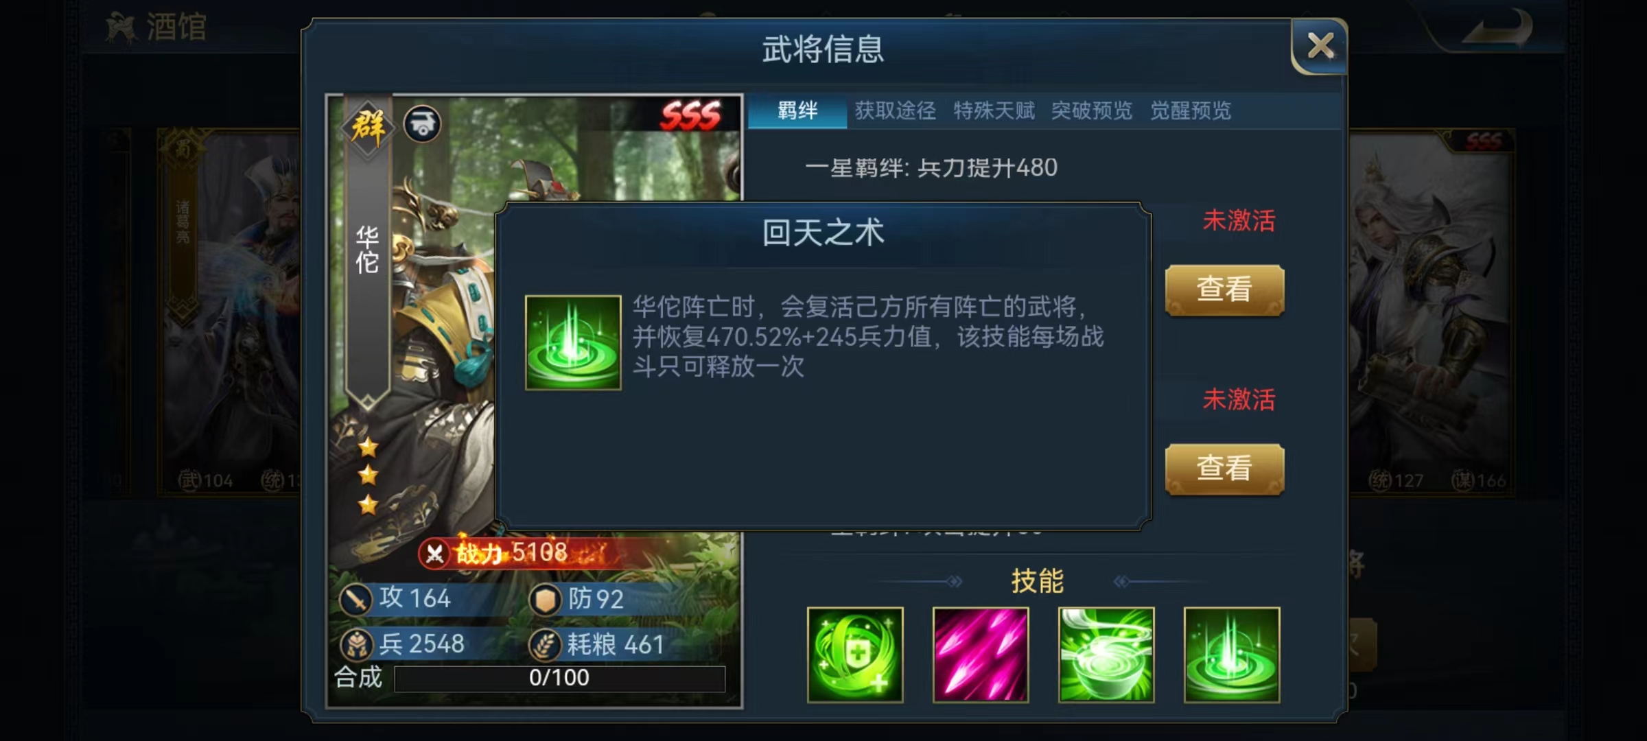Click the 群 faction badge on the card
The height and width of the screenshot is (741, 1647).
tap(368, 127)
